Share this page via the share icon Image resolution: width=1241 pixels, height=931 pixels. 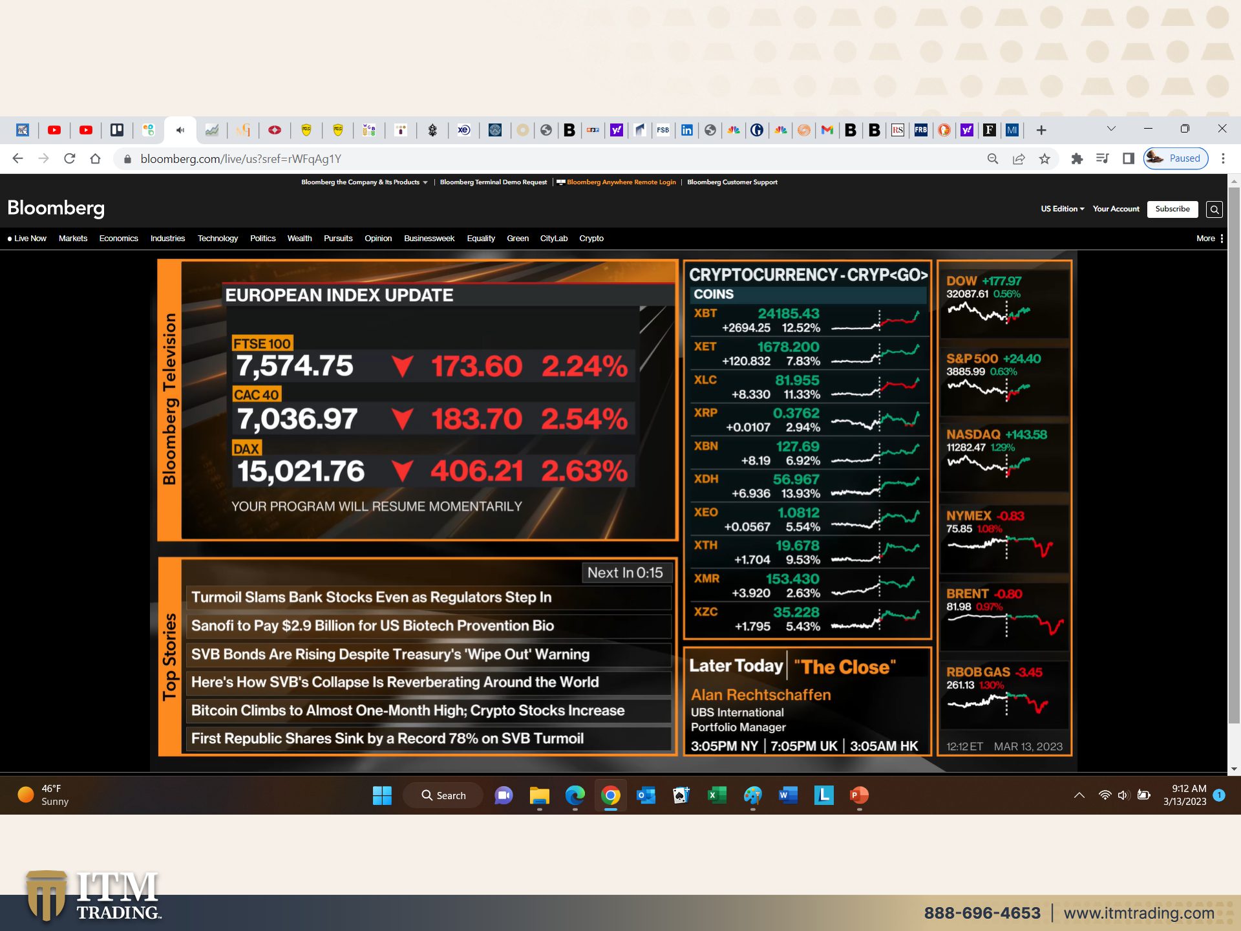1019,158
